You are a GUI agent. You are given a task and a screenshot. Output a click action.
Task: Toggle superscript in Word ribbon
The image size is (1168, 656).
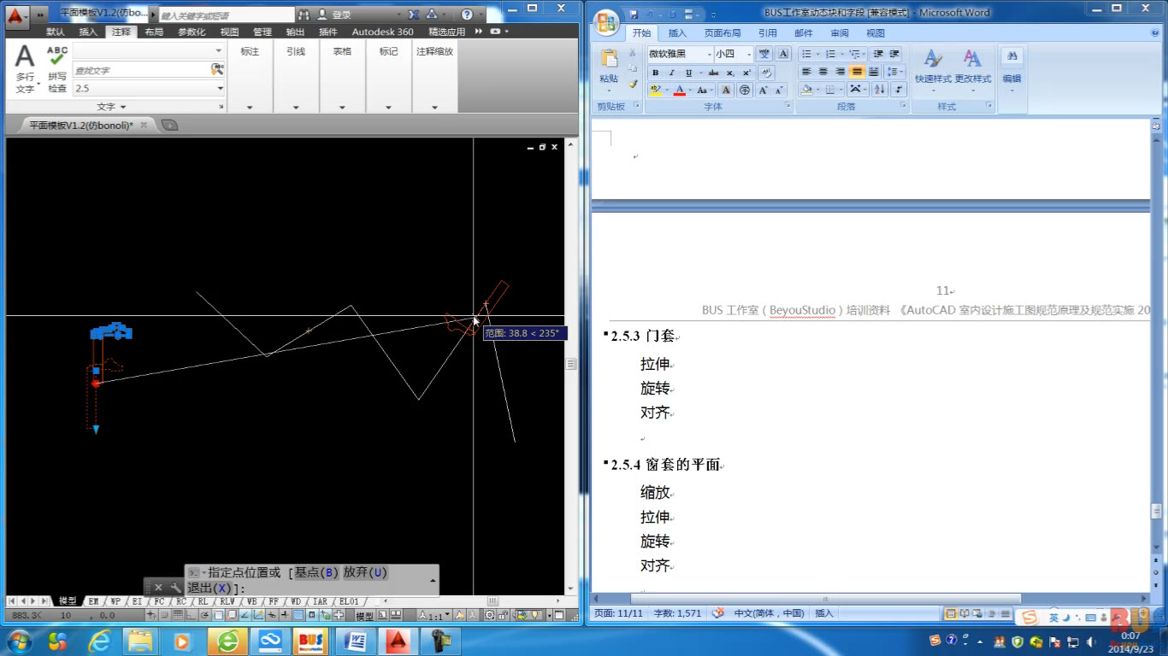click(x=746, y=73)
